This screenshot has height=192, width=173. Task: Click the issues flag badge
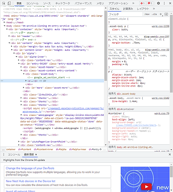(150, 3)
